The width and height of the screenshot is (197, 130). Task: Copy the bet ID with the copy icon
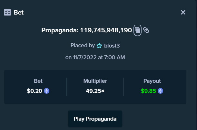pos(138,30)
